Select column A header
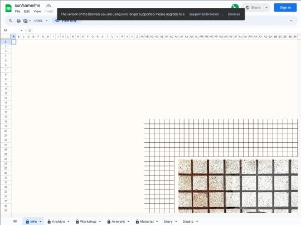The width and height of the screenshot is (301, 225). [x=13, y=37]
